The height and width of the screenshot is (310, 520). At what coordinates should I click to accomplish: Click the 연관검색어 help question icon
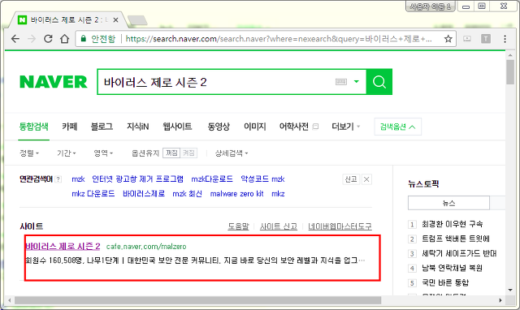tap(58, 179)
